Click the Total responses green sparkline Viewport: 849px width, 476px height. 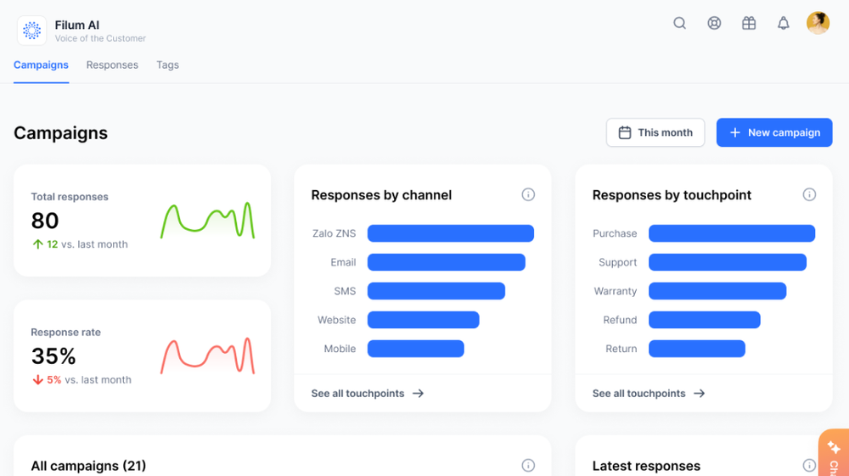click(x=207, y=221)
